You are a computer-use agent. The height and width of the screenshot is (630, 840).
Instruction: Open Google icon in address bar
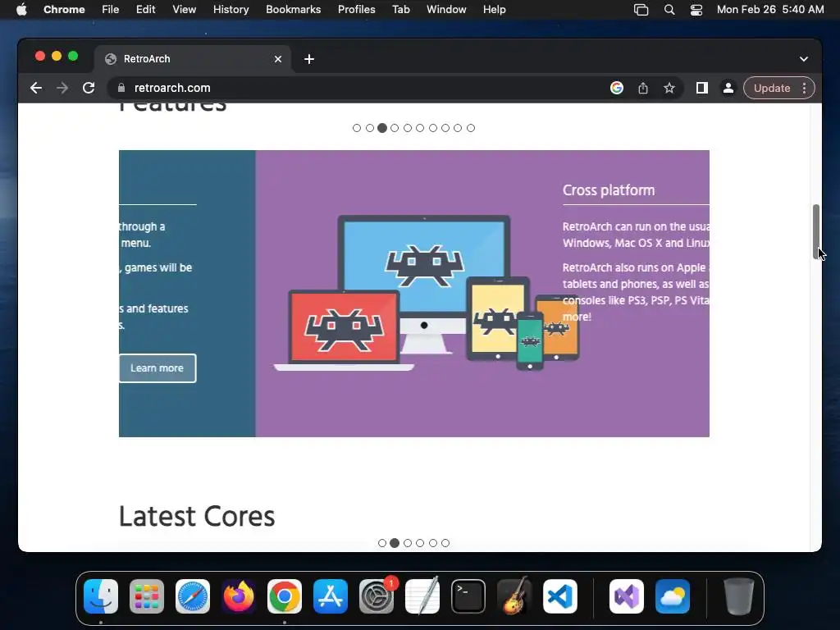617,88
